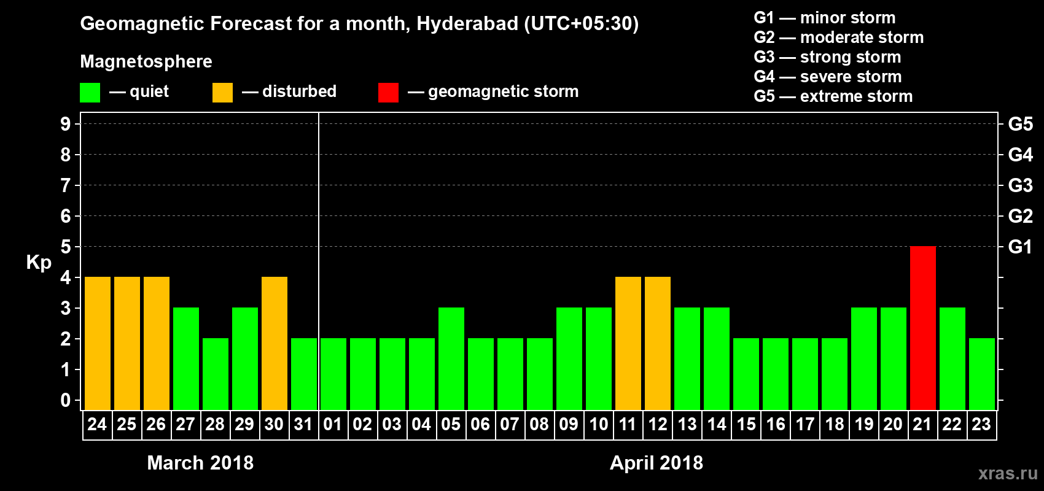Click the date label 01

coord(333,424)
